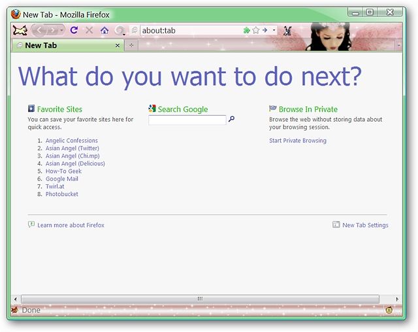The height and width of the screenshot is (332, 418).
Task: Open the How-To Geek favorite site
Action: pos(63,171)
